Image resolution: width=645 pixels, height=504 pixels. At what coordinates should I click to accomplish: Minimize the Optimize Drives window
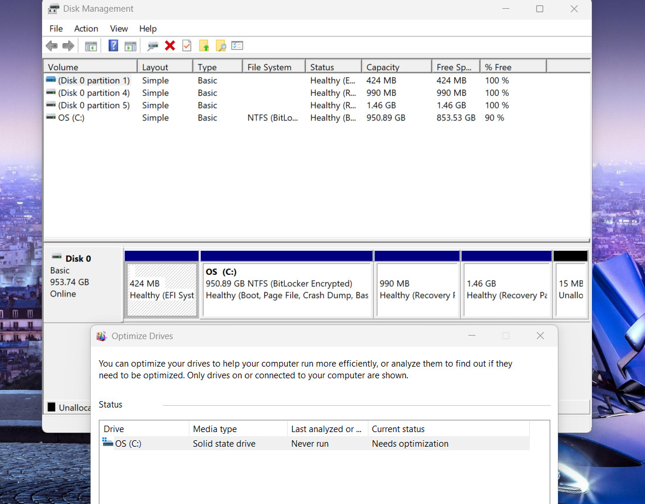tap(472, 336)
